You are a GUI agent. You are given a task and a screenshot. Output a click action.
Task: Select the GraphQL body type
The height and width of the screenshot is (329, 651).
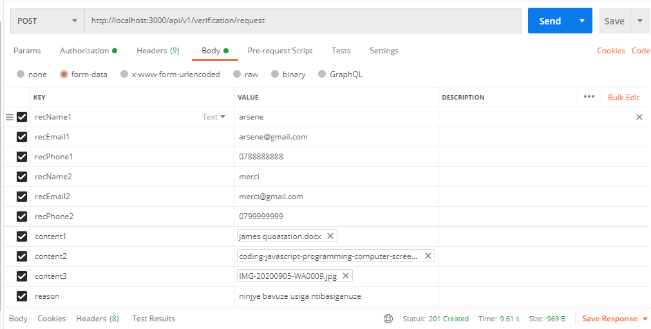click(322, 74)
